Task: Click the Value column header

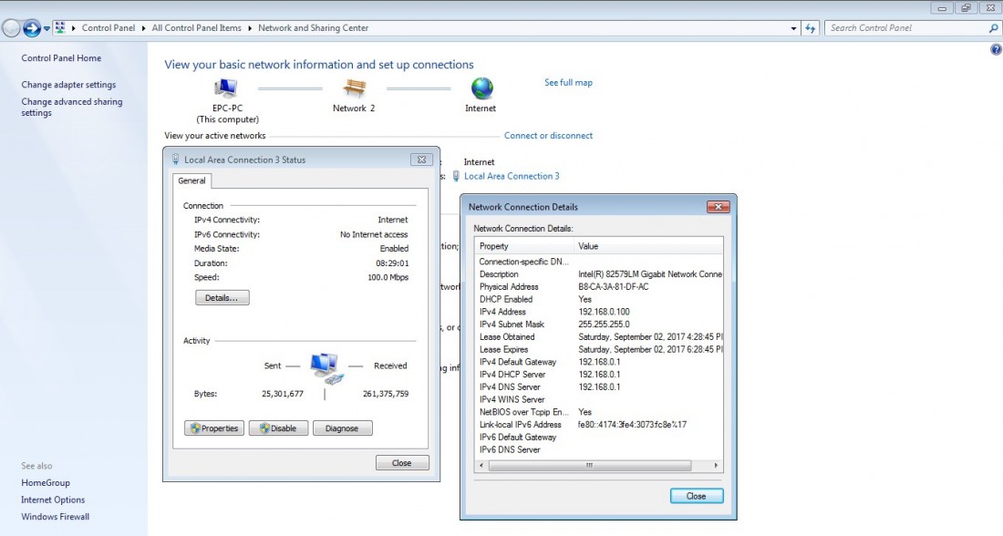Action: coord(648,246)
